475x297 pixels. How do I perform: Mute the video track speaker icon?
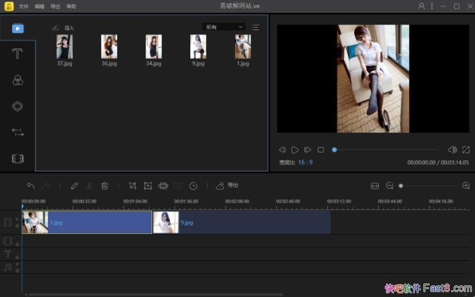[17, 219]
